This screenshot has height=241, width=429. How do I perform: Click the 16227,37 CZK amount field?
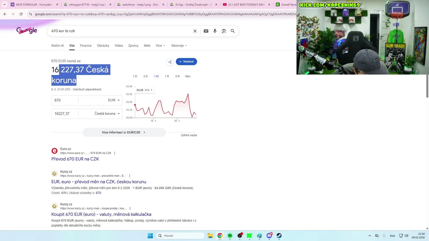coord(65,113)
